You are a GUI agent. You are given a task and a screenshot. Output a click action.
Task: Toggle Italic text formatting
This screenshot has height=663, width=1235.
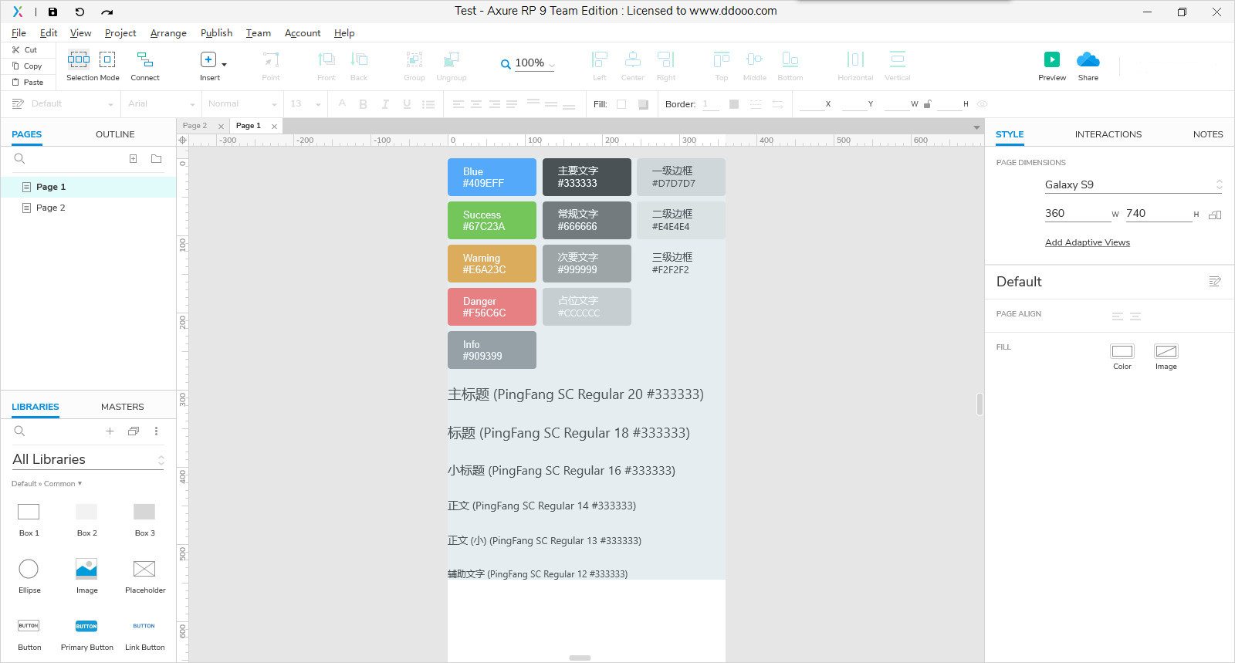(385, 104)
